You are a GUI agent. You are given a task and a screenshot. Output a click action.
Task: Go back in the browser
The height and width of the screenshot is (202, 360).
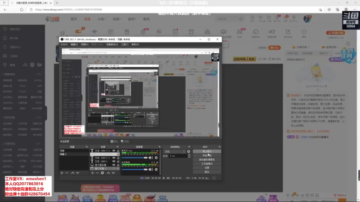tap(5, 9)
